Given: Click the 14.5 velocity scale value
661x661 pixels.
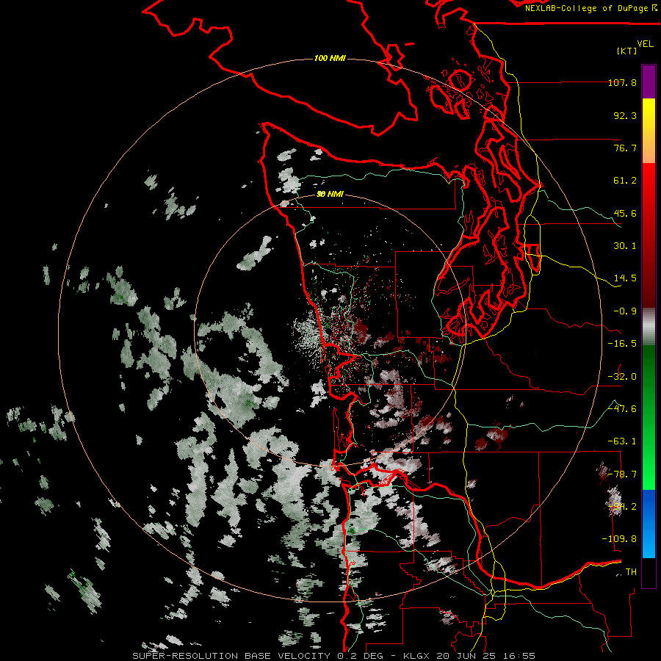Looking at the screenshot, I should coord(625,278).
